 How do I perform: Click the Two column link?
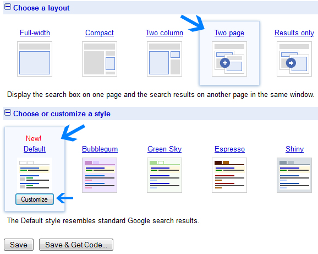165,33
